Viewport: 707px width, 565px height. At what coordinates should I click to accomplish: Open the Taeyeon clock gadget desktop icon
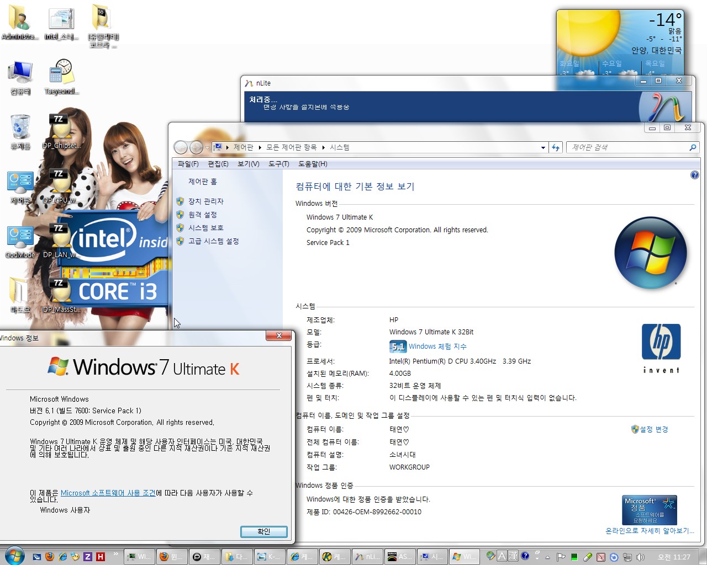61,77
